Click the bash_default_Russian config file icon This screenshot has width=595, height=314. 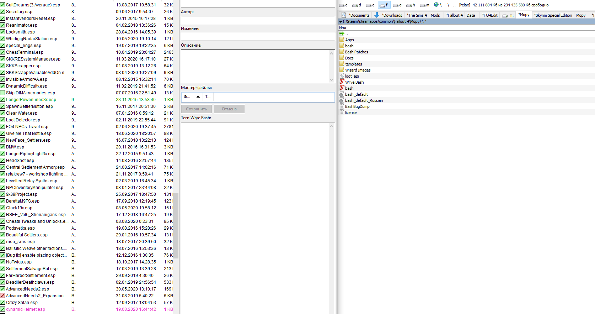coord(342,100)
